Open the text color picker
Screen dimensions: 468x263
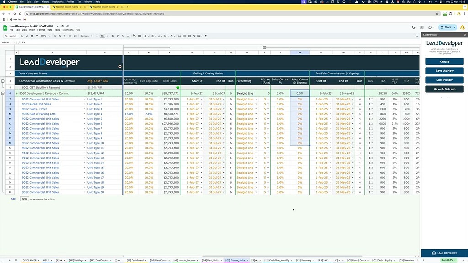(128, 36)
